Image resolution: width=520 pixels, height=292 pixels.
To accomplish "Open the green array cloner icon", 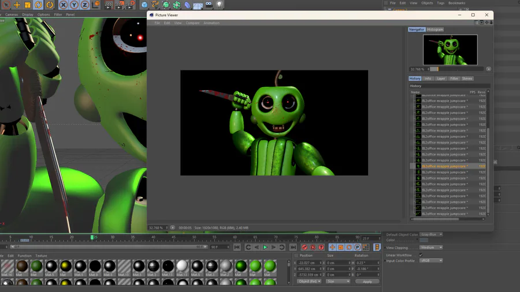I will [177, 5].
